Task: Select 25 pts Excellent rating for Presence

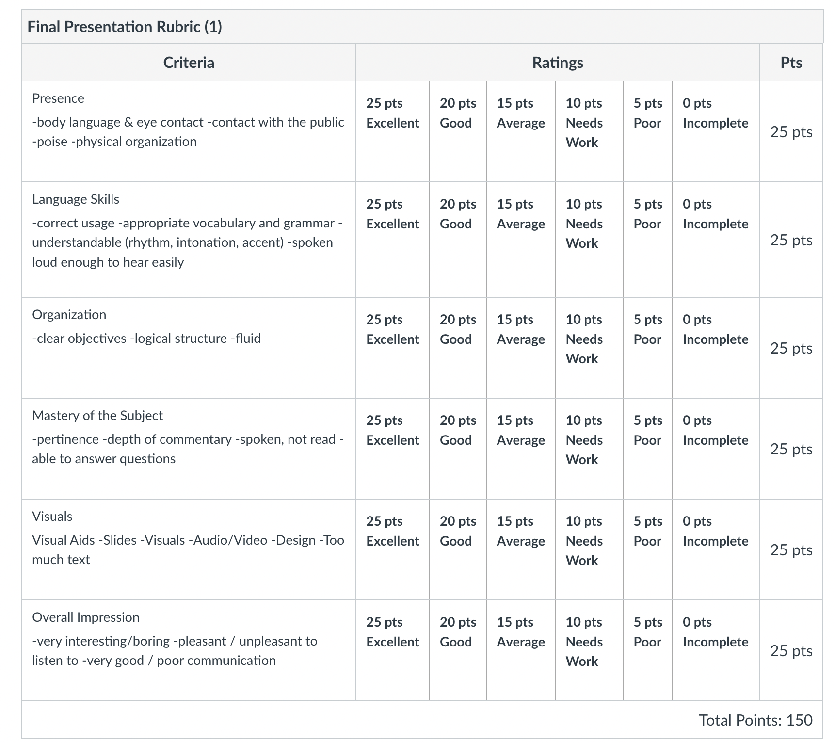Action: pyautogui.click(x=392, y=131)
